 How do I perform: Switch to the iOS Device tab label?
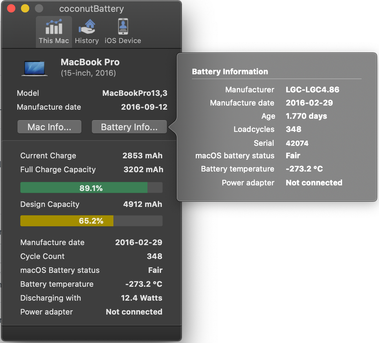point(123,41)
